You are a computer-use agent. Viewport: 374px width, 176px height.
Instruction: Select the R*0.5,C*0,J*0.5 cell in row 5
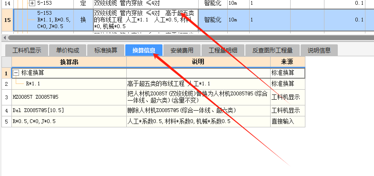69,122
